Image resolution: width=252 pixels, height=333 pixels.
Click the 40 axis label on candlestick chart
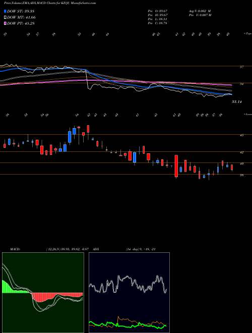pos(241,164)
